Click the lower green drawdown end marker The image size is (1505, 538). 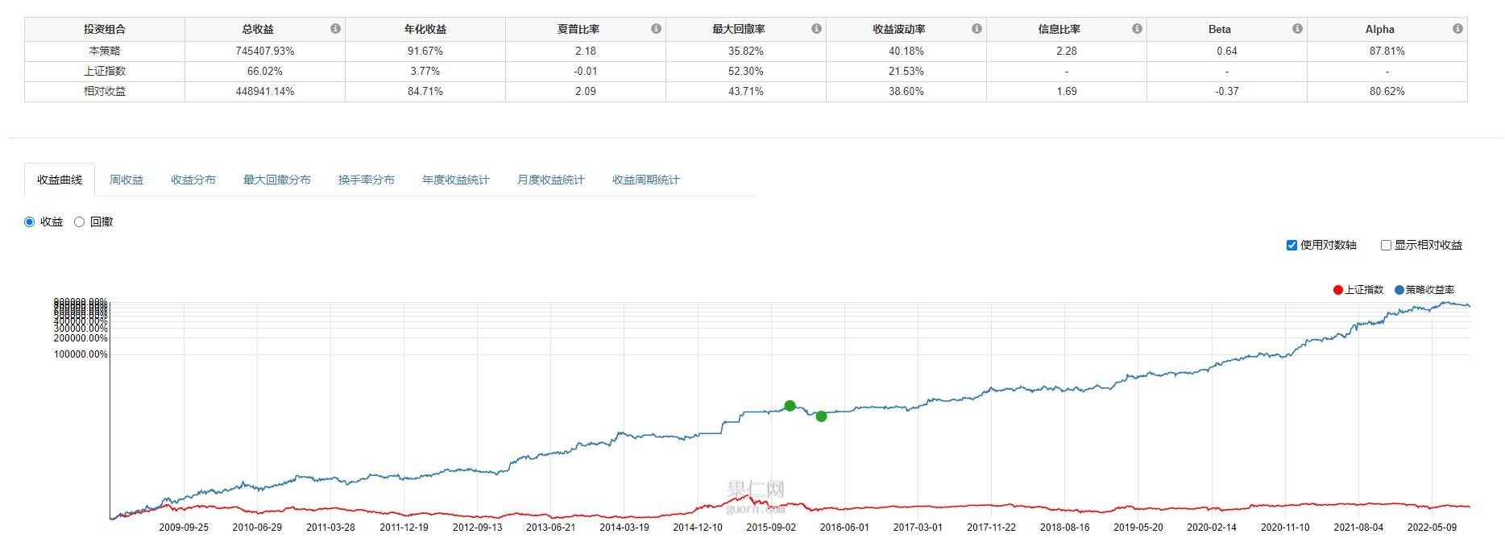coord(821,416)
